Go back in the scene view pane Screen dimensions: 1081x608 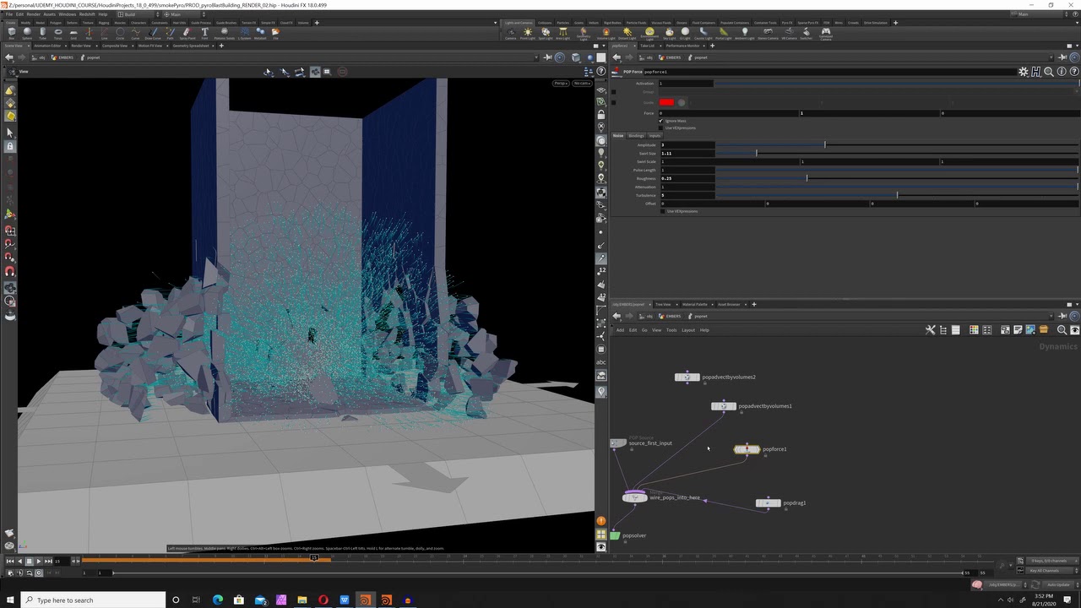coord(8,57)
